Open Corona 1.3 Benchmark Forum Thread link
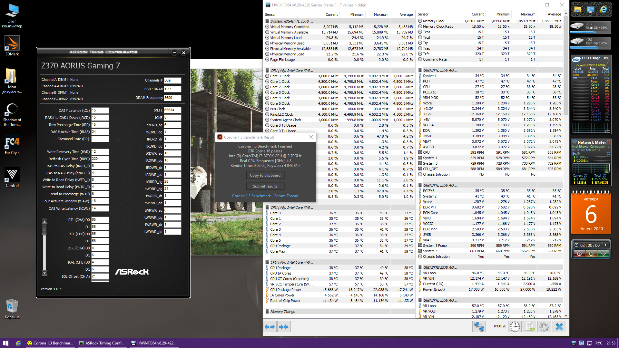Image resolution: width=619 pixels, height=348 pixels. click(265, 196)
